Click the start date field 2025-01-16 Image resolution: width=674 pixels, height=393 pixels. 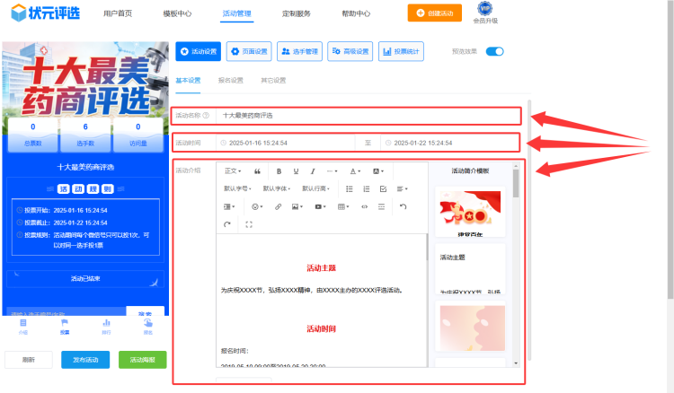(x=286, y=143)
